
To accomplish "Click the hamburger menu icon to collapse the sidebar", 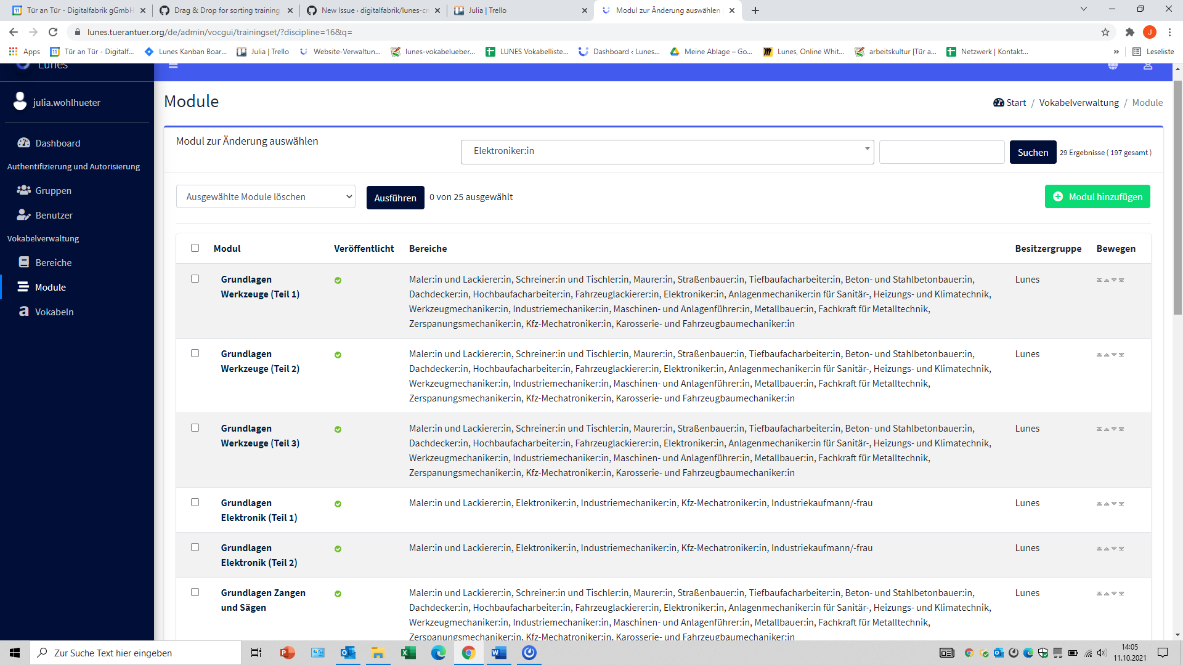I will [x=173, y=64].
